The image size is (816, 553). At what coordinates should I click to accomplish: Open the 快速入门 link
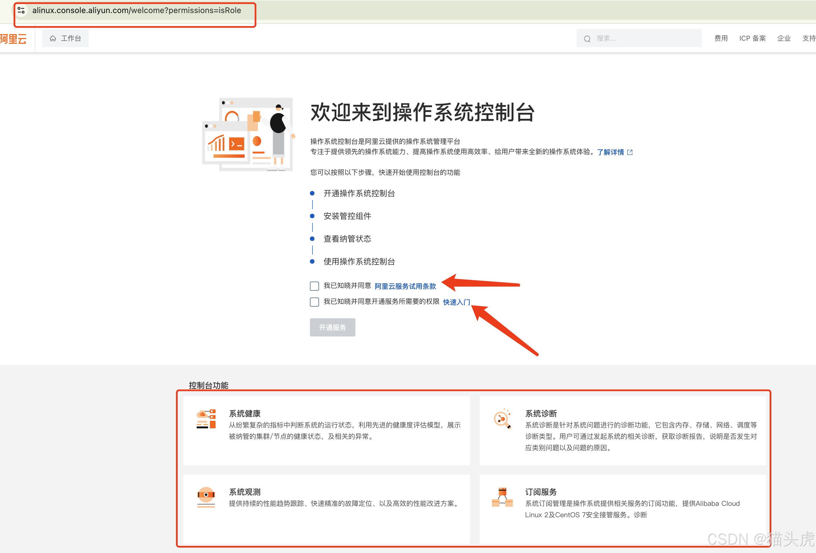(456, 302)
